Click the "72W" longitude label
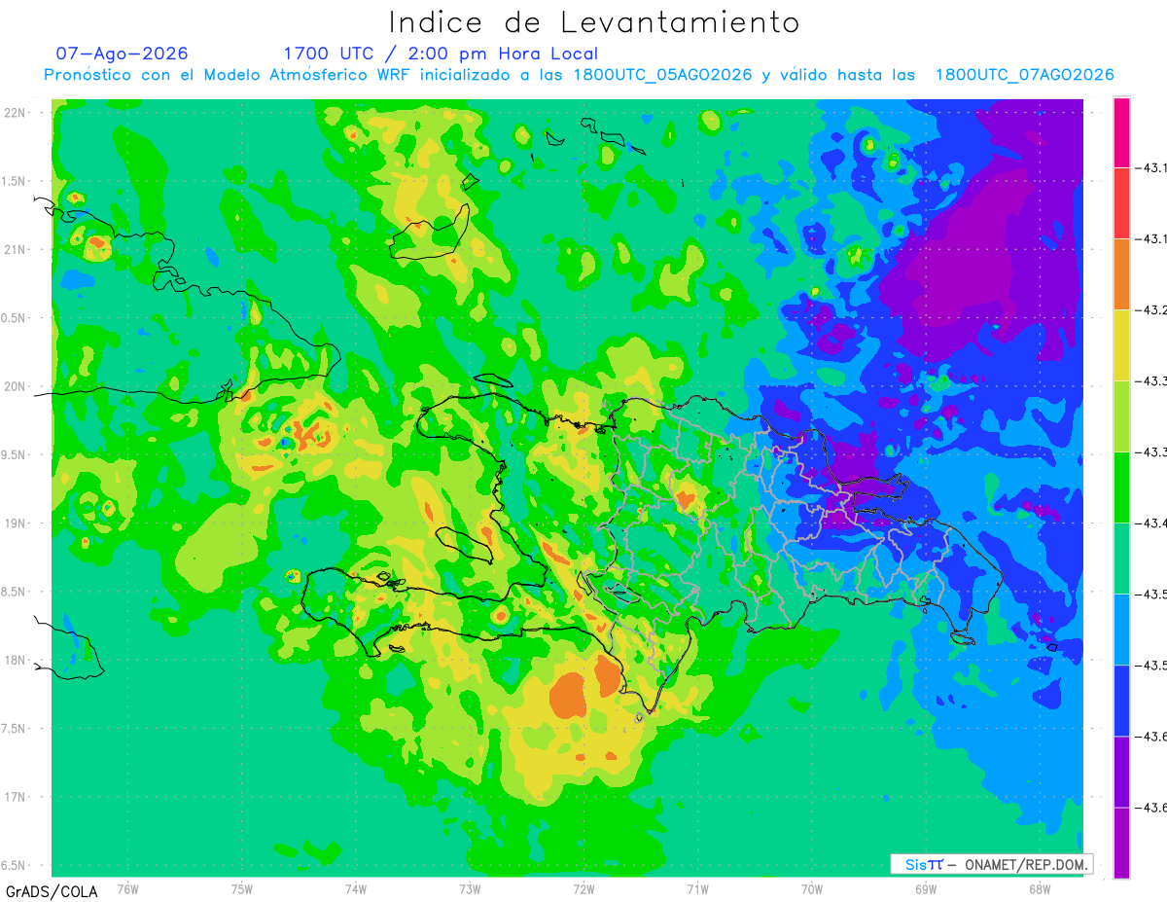Screen dimensions: 1167x902 [x=583, y=888]
